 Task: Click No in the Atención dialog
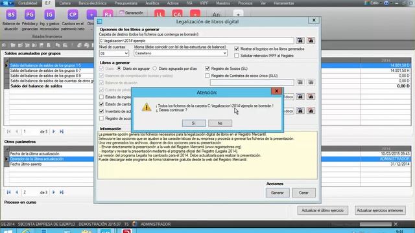[220, 123]
